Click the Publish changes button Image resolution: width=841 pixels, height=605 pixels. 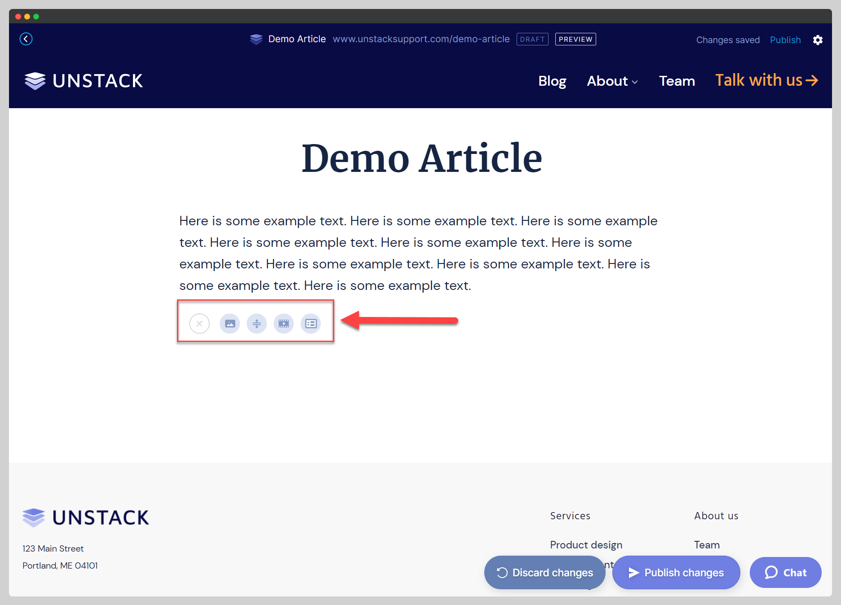click(676, 572)
